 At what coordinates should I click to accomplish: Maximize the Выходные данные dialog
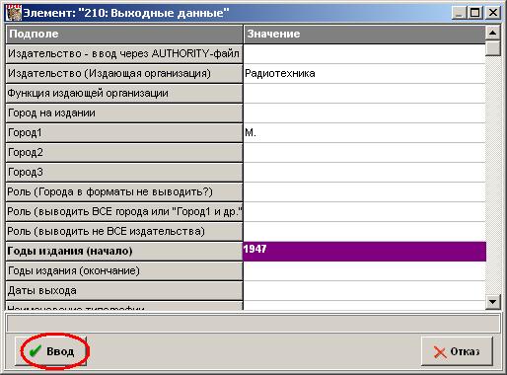point(474,13)
